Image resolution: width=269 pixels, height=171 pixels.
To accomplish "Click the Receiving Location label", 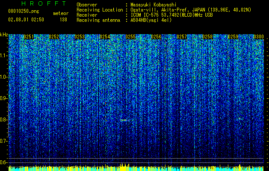I will click(100, 10).
